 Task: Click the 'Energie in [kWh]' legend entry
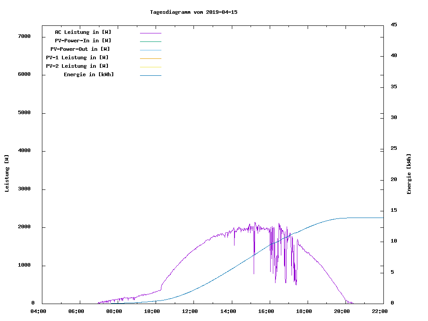[x=89, y=74]
